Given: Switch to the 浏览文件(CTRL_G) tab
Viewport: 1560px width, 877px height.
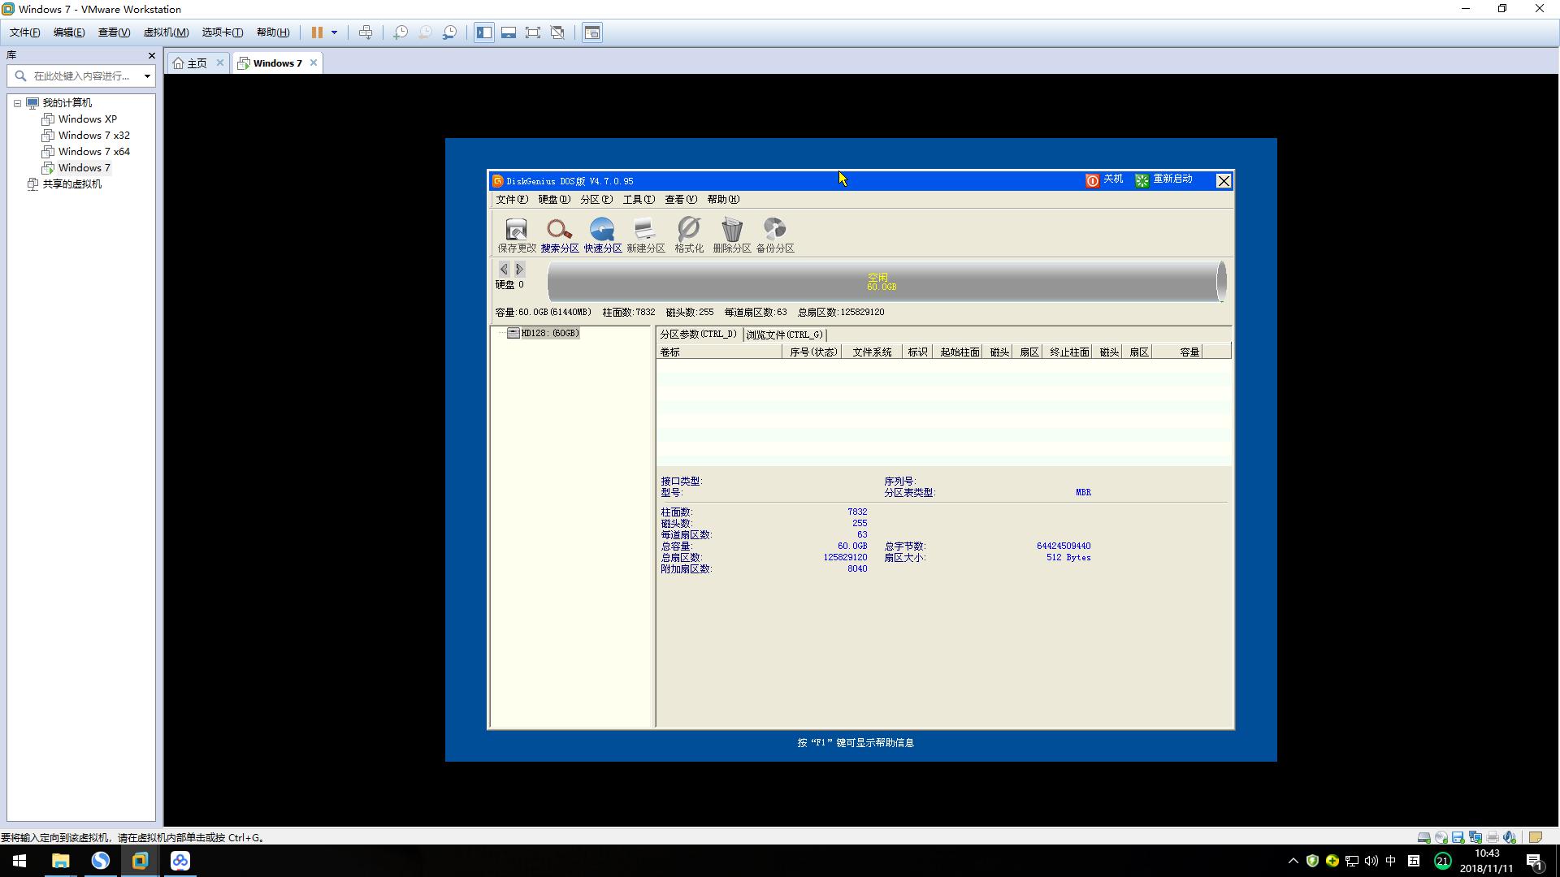Looking at the screenshot, I should [783, 334].
